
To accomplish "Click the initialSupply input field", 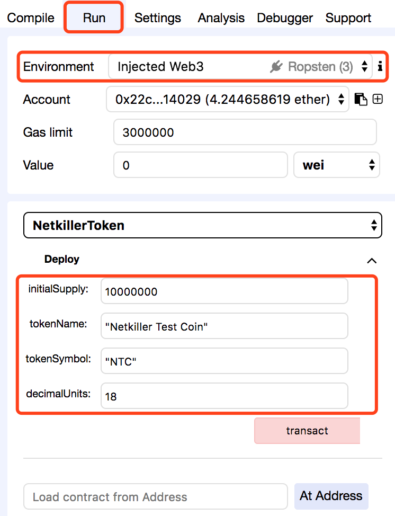I will pyautogui.click(x=224, y=291).
